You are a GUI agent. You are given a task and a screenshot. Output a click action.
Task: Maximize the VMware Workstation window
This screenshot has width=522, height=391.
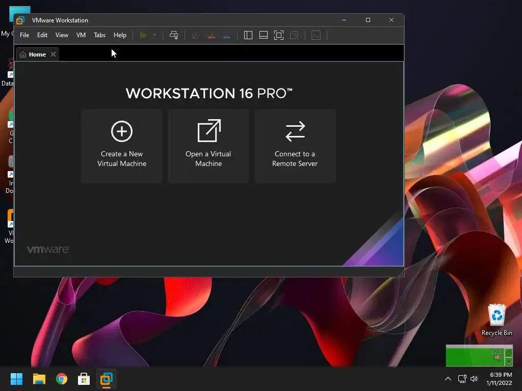click(x=368, y=20)
